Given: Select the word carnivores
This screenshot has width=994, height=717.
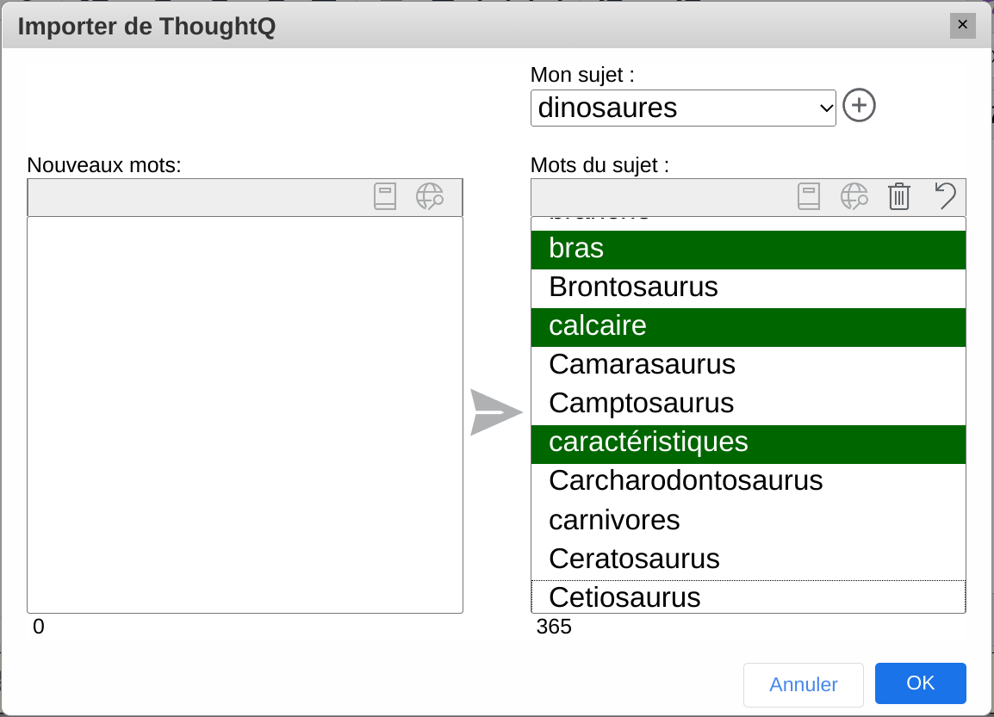Looking at the screenshot, I should coord(748,522).
